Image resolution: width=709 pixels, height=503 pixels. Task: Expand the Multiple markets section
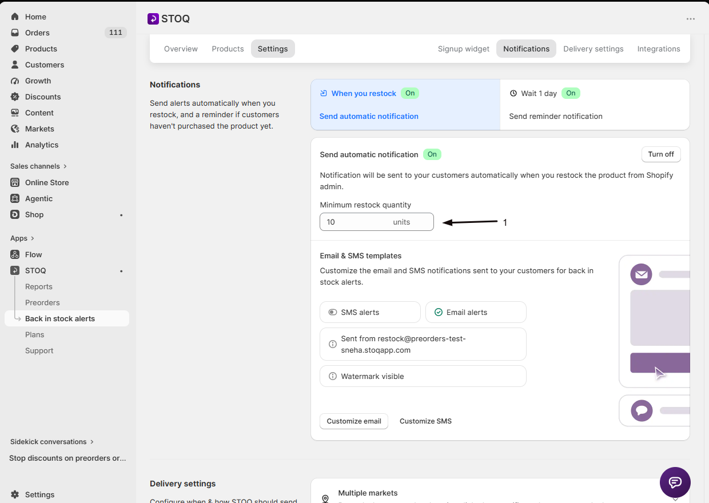(x=675, y=498)
